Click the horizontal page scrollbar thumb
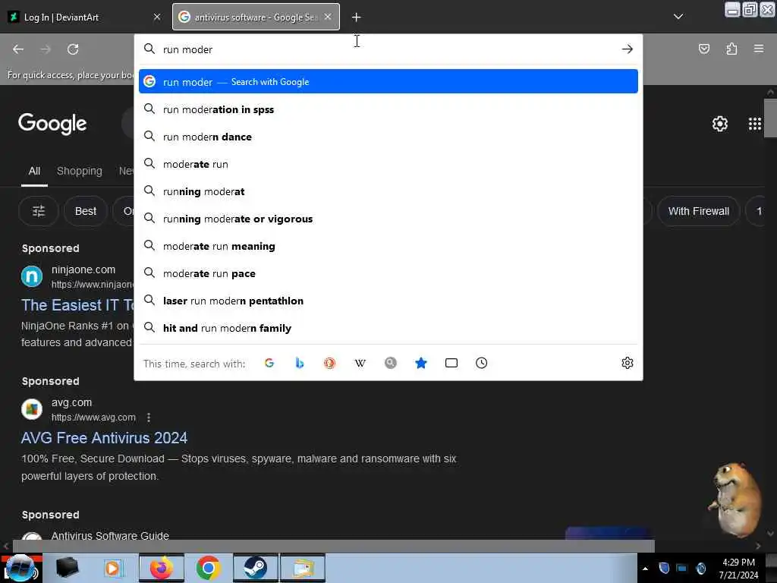This screenshot has height=583, width=777. point(334,546)
